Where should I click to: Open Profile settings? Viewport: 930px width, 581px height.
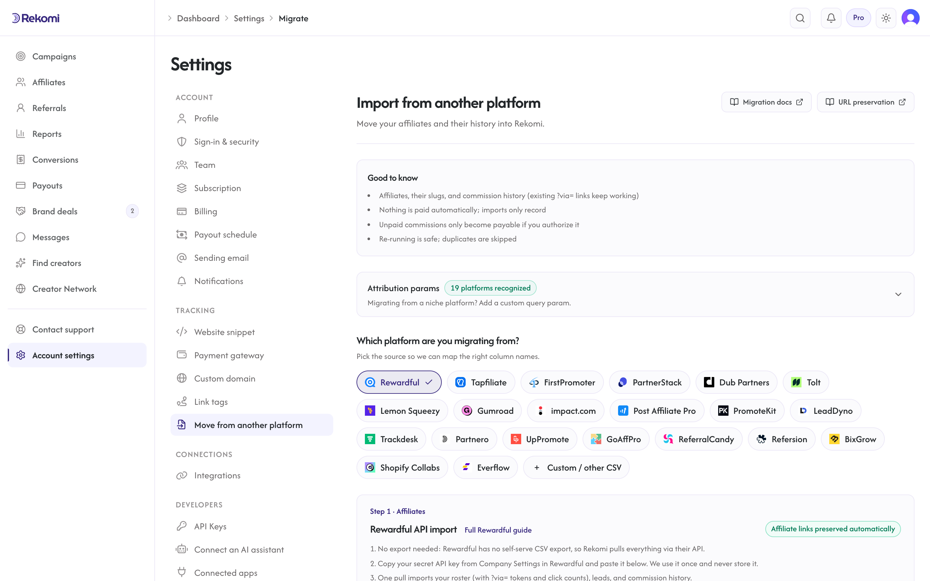(x=252, y=118)
